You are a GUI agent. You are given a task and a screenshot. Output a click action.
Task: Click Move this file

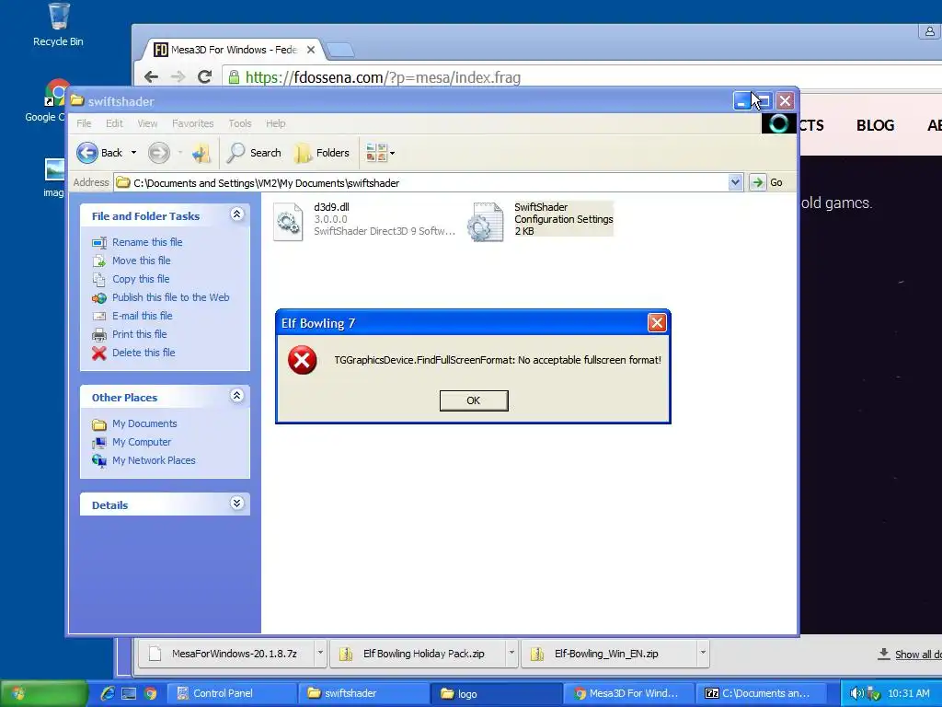point(141,261)
